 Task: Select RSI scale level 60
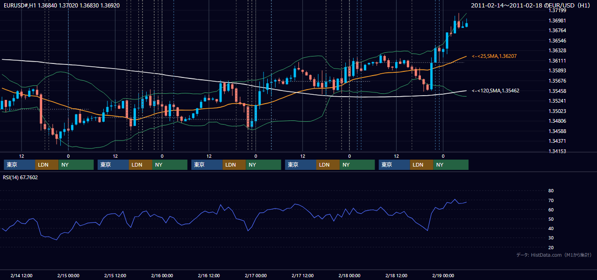click(551, 210)
